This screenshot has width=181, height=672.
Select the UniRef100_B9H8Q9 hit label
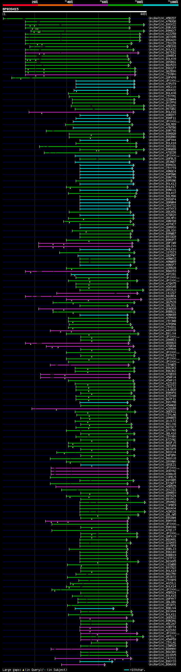pos(162,134)
